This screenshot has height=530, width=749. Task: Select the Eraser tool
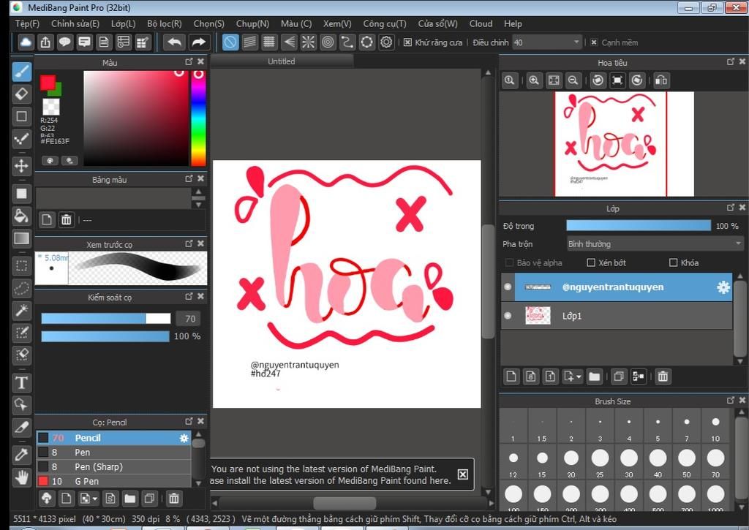[21, 94]
